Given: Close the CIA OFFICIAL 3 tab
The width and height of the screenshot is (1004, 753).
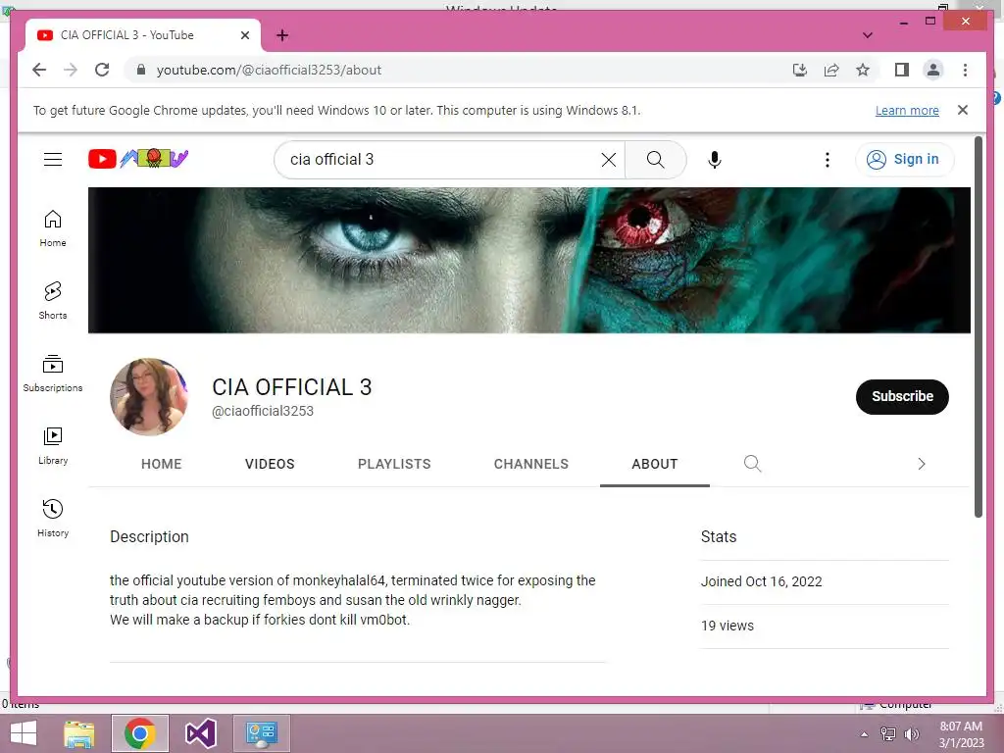Looking at the screenshot, I should point(244,35).
